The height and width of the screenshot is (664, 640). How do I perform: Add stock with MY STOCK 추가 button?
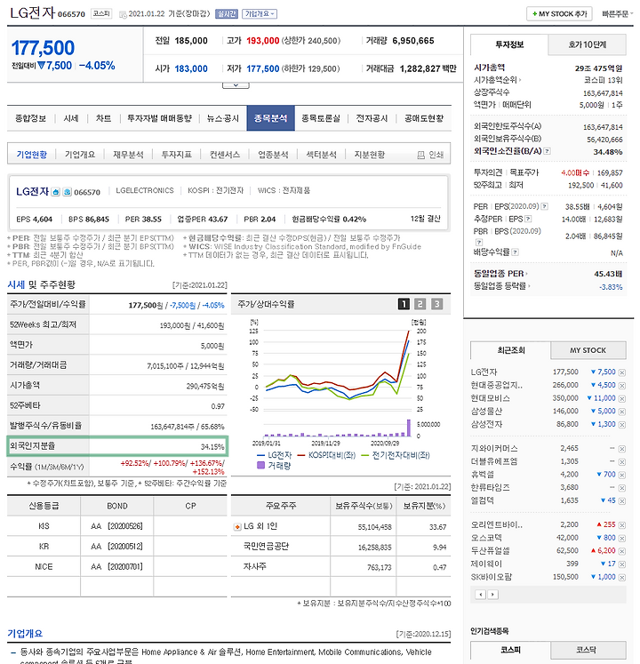(559, 14)
